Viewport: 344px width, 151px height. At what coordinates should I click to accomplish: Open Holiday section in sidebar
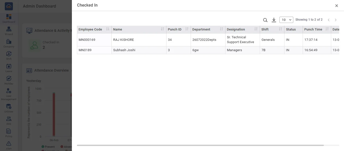click(x=9, y=80)
